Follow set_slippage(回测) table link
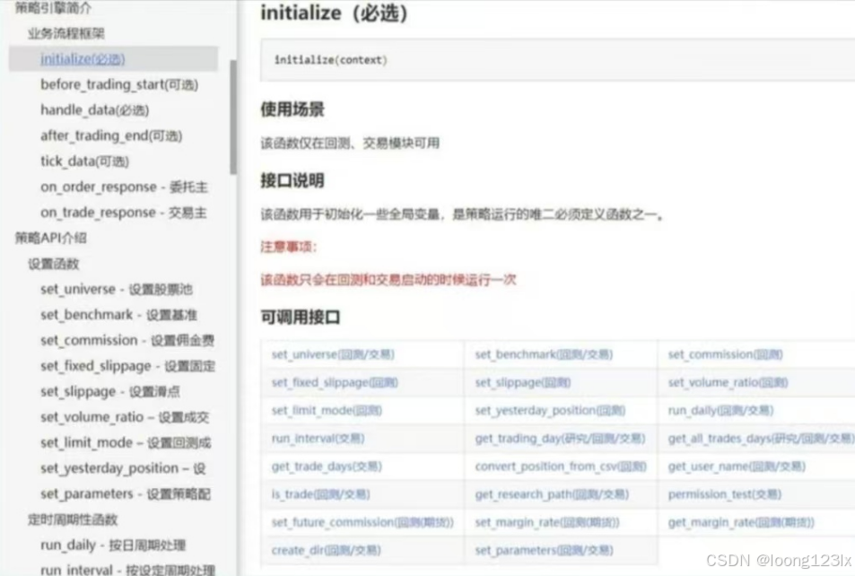 point(522,383)
